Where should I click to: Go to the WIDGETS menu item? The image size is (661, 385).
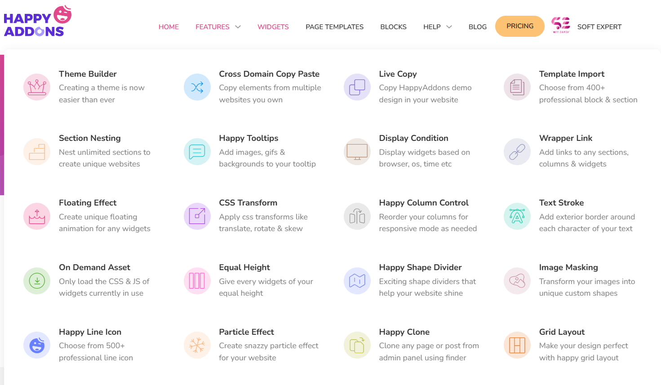pyautogui.click(x=273, y=26)
